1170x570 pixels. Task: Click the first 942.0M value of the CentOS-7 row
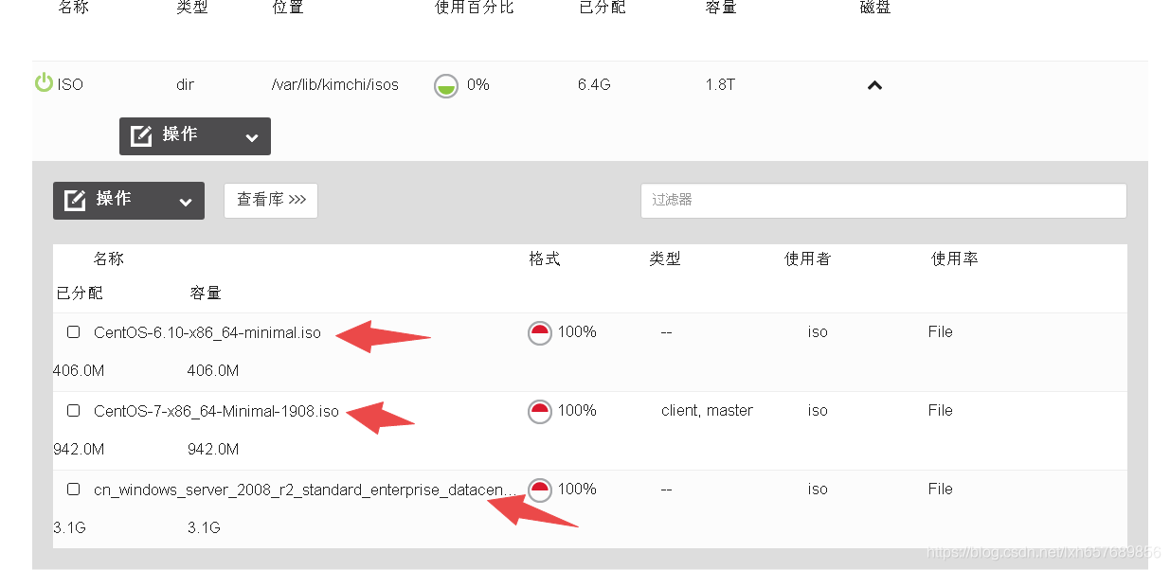click(x=79, y=449)
